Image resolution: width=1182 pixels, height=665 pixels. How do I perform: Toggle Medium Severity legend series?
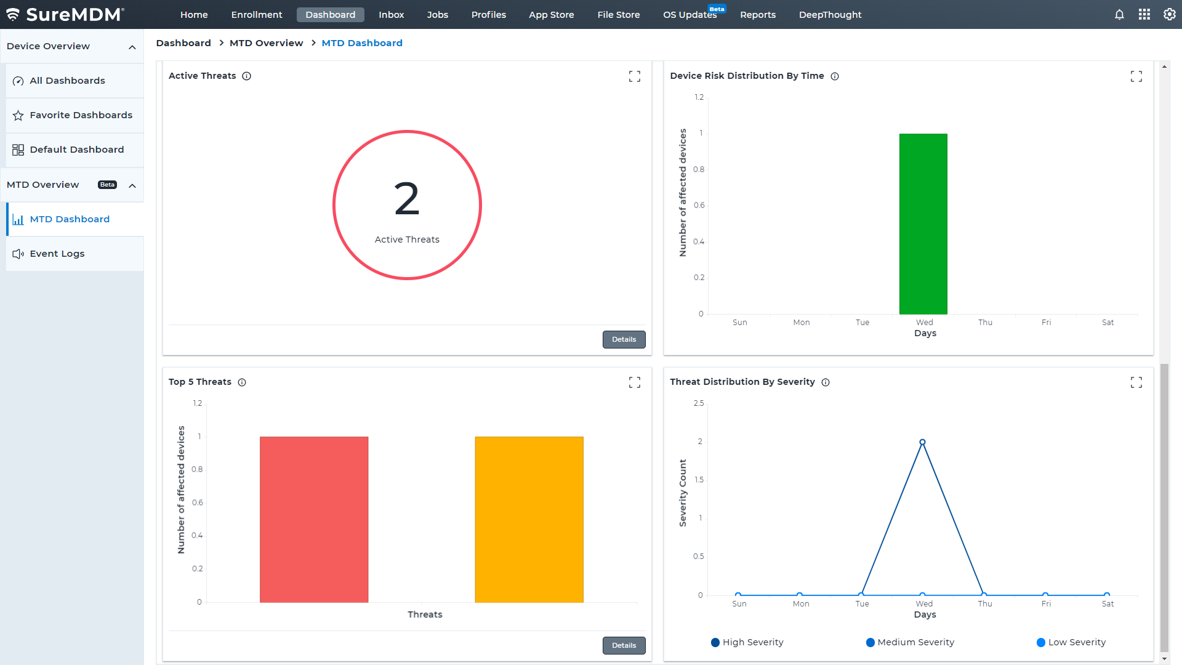point(910,642)
